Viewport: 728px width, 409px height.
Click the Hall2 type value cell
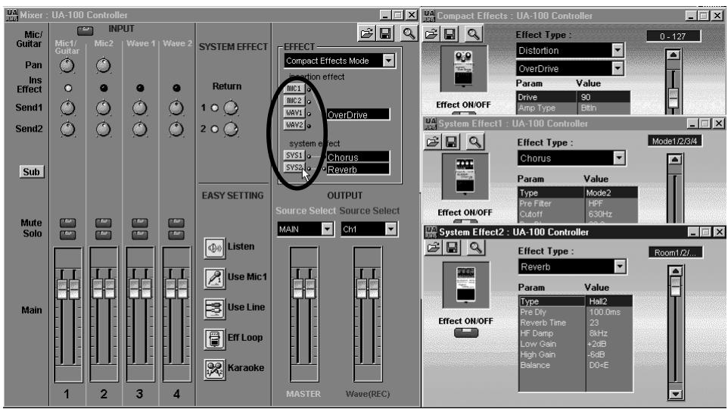pos(608,301)
